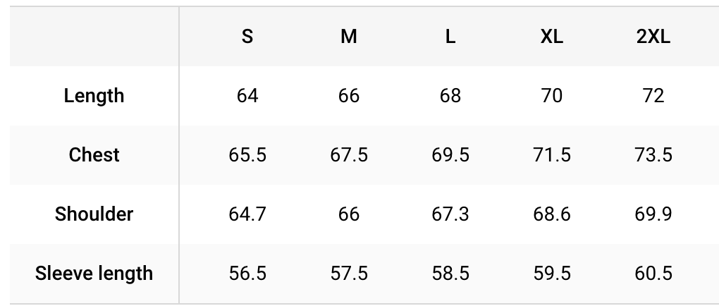The width and height of the screenshot is (719, 306).
Task: Click the S size column header
Action: click(x=247, y=36)
